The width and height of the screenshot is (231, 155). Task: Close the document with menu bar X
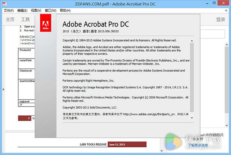(226, 10)
